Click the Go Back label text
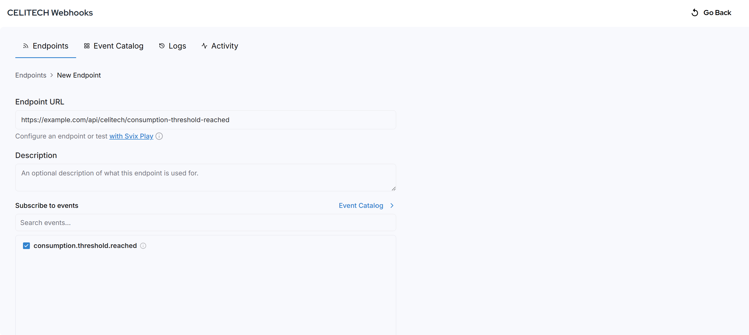This screenshot has width=749, height=335. pyautogui.click(x=717, y=12)
